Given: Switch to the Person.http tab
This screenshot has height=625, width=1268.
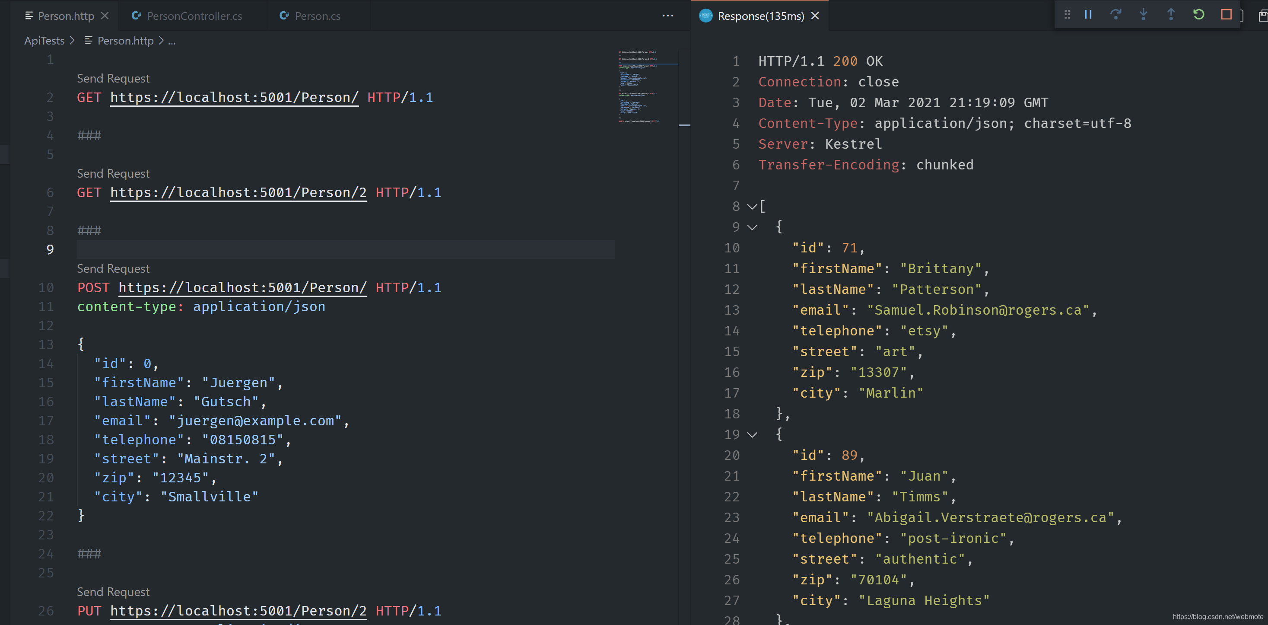Looking at the screenshot, I should [66, 16].
